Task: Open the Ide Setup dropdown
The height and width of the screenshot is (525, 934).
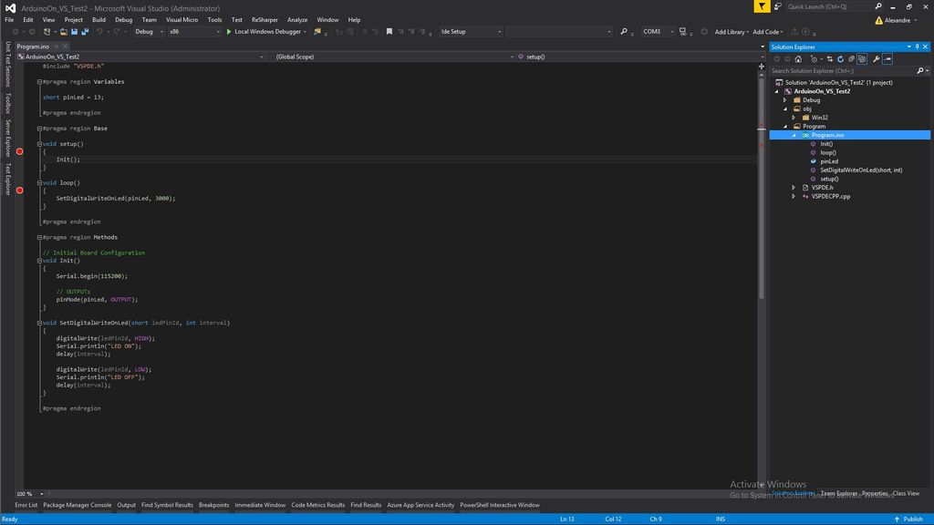Action: [471, 32]
